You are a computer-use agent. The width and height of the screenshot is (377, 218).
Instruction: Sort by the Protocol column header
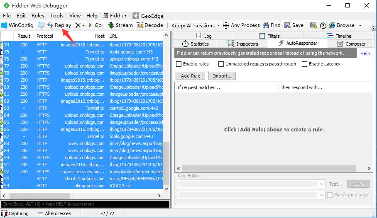[x=45, y=36]
